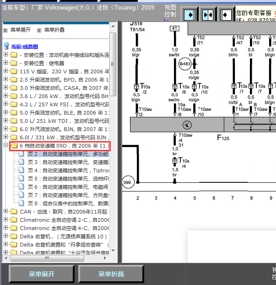Expand the Climatronic 全自动空调 4-C node
Image resolution: width=276 pixels, height=285 pixels.
(5, 228)
